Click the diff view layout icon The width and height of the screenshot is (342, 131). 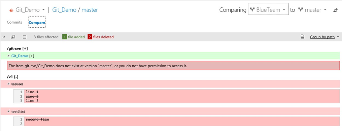coord(303,37)
